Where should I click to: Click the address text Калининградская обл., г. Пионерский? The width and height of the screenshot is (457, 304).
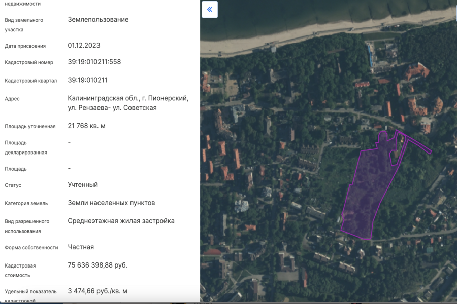[x=128, y=98]
